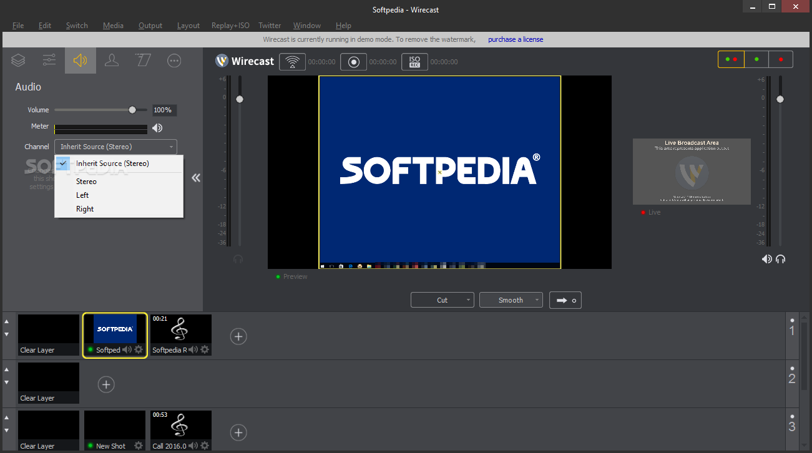Viewport: 812px width, 453px height.
Task: Click the ISO REC recording button
Action: click(x=414, y=62)
